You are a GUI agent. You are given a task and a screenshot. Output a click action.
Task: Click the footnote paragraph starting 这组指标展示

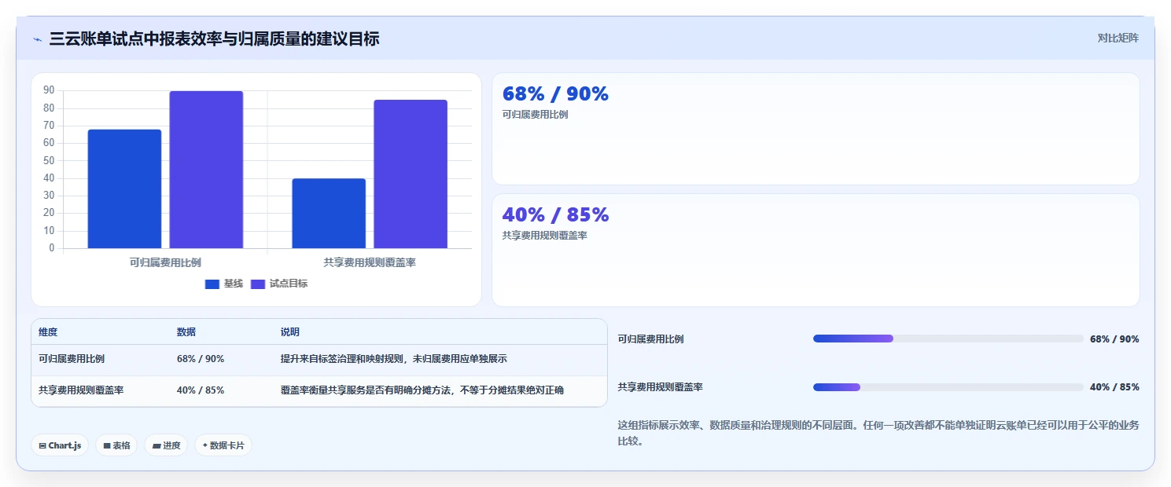click(878, 433)
